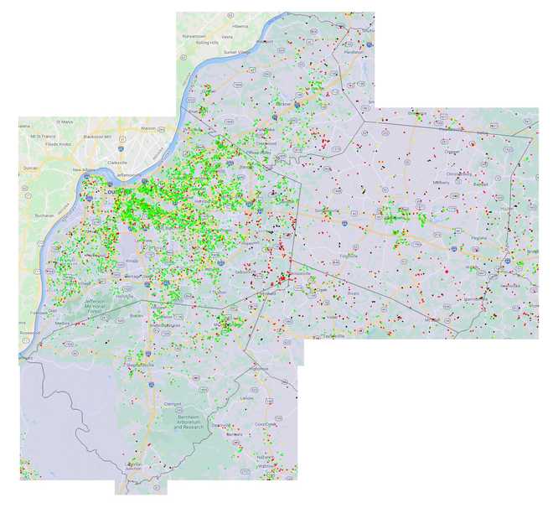Click the Lebanon Junction label
The height and width of the screenshot is (508, 553).
(134, 466)
